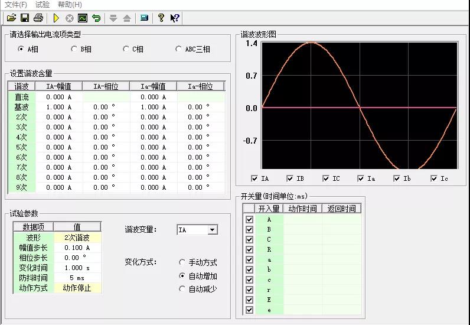Expand the 谐波变量 IA dropdown
The height and width of the screenshot is (325, 470).
[213, 230]
